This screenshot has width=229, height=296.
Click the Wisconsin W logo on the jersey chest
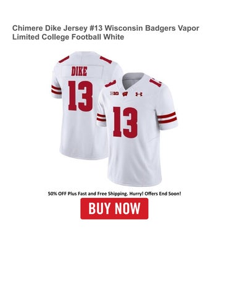[x=125, y=94]
